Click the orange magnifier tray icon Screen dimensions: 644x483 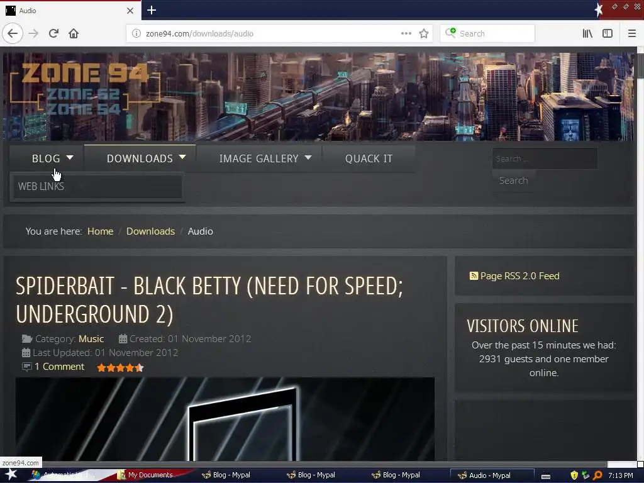[x=597, y=475]
